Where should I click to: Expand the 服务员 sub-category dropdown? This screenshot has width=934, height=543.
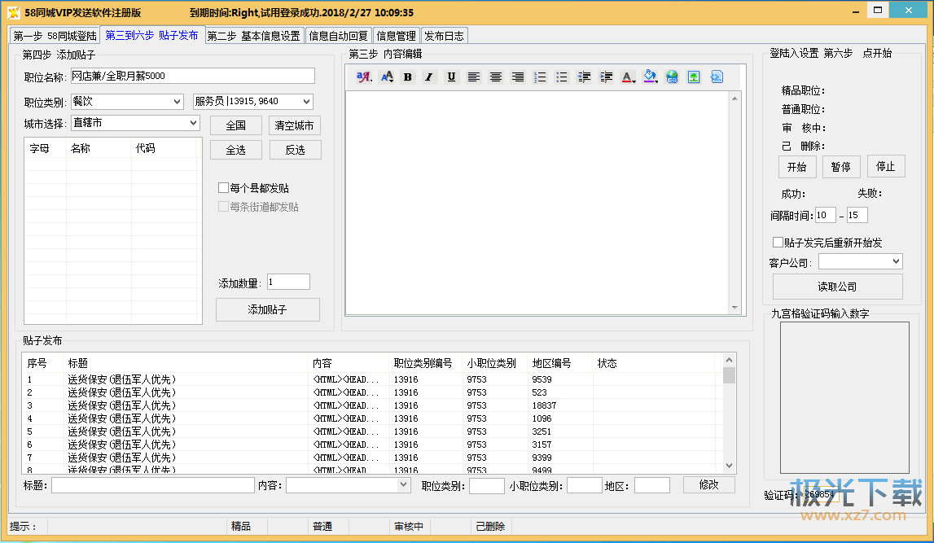coord(253,102)
